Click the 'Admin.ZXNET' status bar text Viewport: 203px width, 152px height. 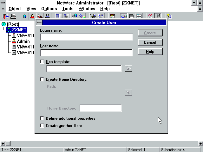tap(75, 150)
